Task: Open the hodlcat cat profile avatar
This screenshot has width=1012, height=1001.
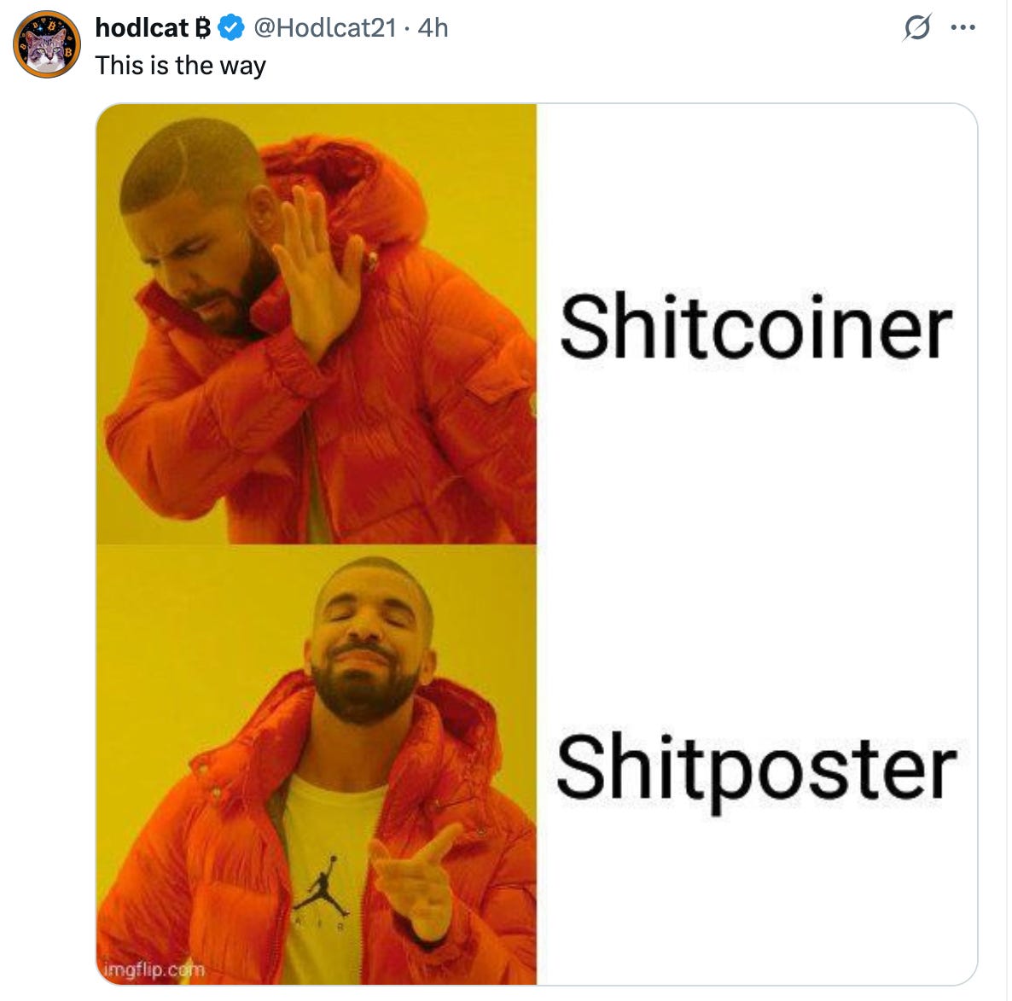Action: click(x=46, y=44)
